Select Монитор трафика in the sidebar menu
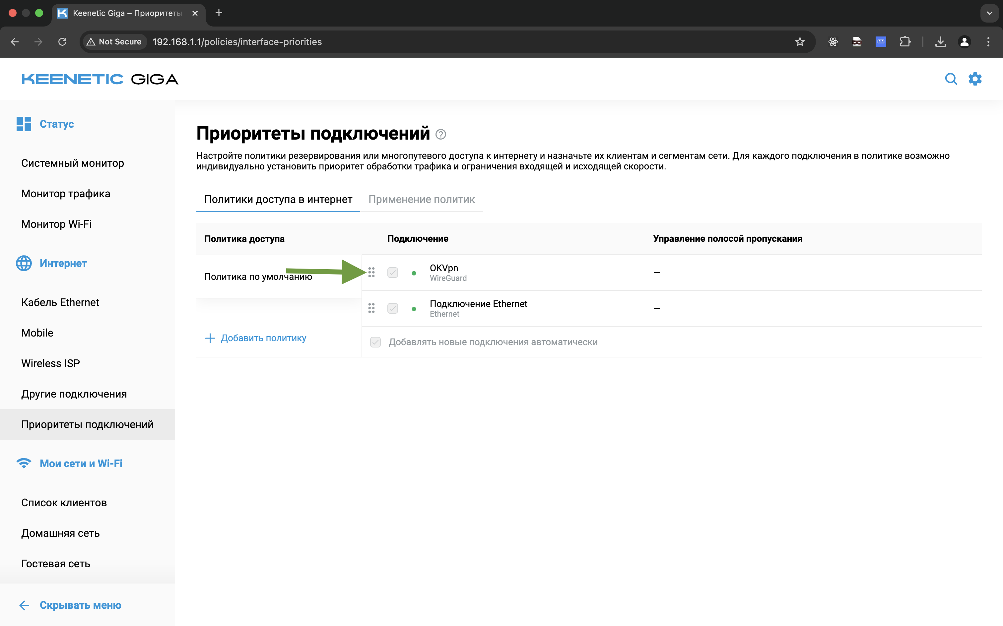This screenshot has height=626, width=1003. click(x=65, y=193)
